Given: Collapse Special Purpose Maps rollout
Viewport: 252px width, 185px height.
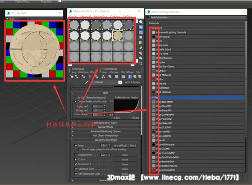Looking at the screenshot, I should [x=105, y=140].
